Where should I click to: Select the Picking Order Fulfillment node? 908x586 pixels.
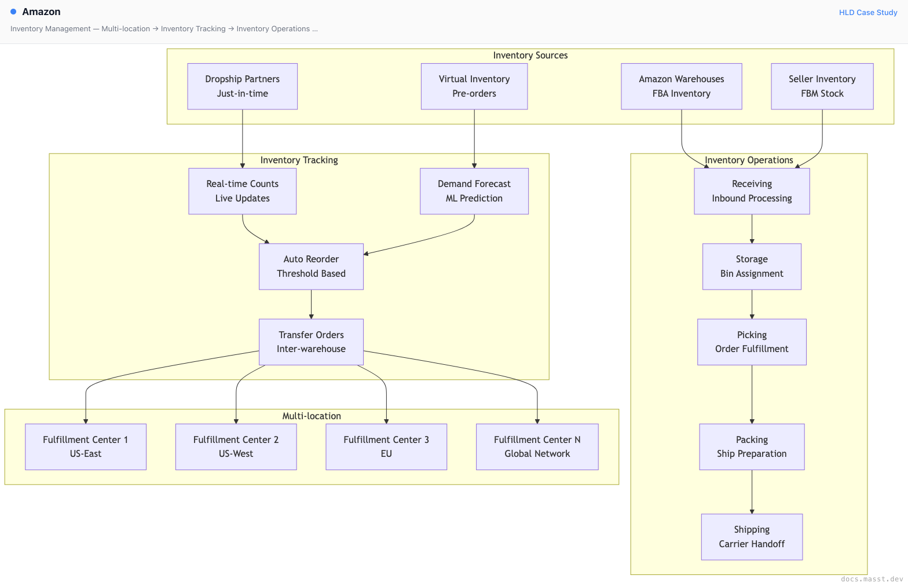pyautogui.click(x=752, y=342)
